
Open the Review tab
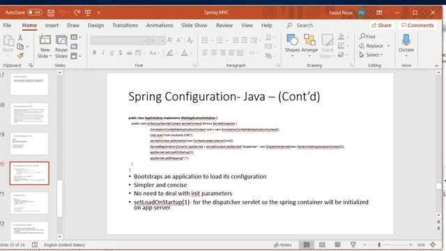click(x=224, y=25)
